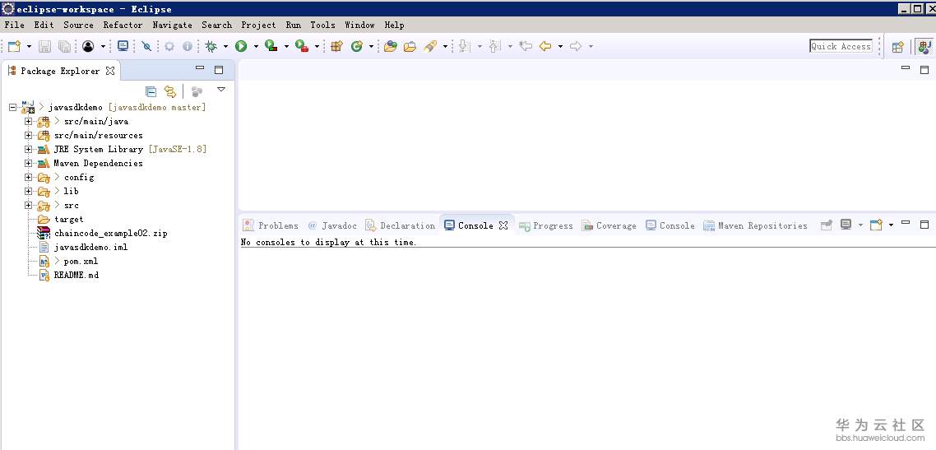Viewport: 936px width, 450px height.
Task: Click the Open Perspective icon
Action: 898,47
